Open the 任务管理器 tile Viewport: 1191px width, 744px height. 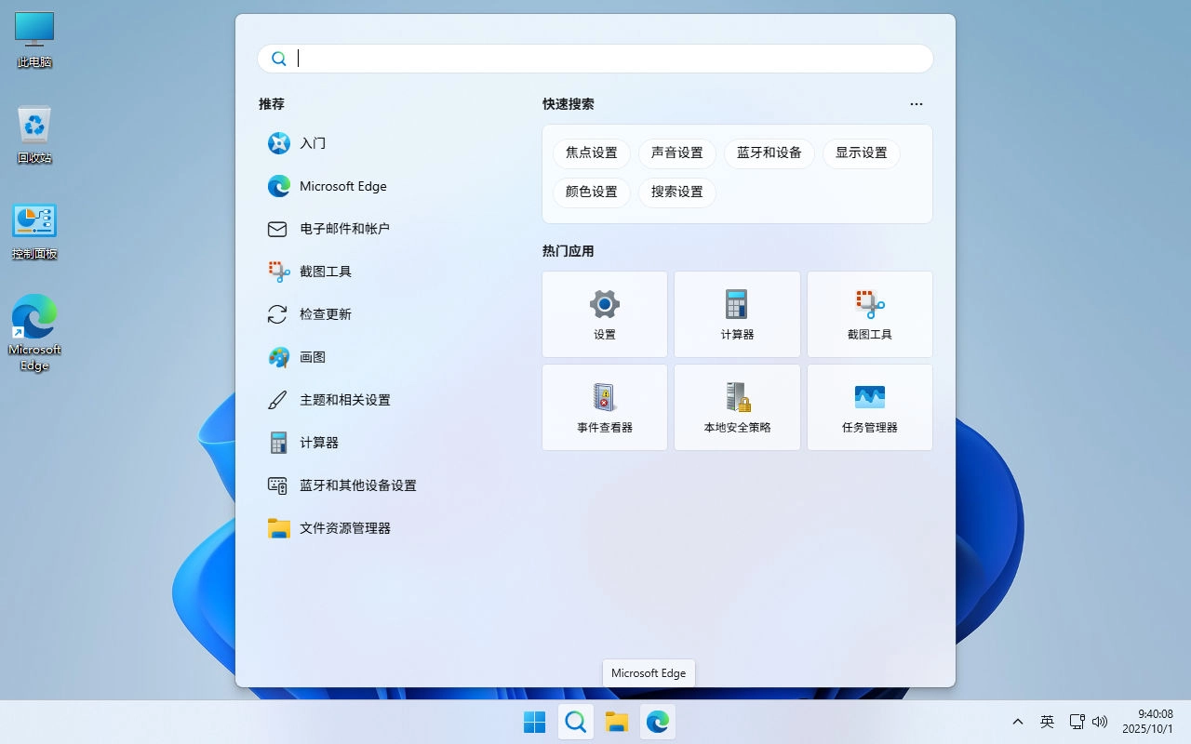[869, 406]
